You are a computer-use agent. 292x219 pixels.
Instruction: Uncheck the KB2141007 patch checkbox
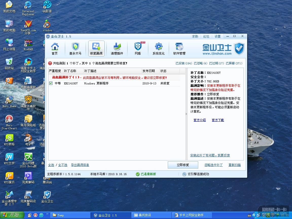tap(51, 83)
